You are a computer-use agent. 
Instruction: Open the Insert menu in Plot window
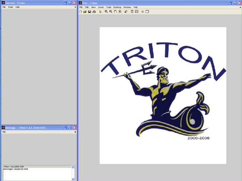[x=101, y=7]
